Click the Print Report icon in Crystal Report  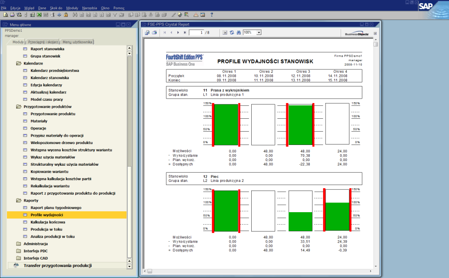pyautogui.click(x=154, y=33)
